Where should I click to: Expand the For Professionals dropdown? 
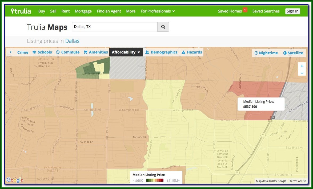tap(158, 11)
